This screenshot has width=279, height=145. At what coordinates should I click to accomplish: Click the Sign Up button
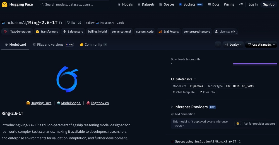coord(269,4)
